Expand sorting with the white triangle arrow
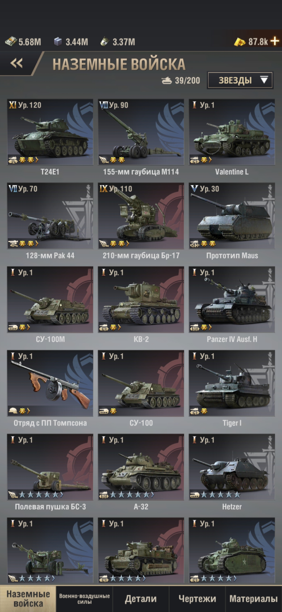Image resolution: width=282 pixels, height=612 pixels. (x=264, y=80)
